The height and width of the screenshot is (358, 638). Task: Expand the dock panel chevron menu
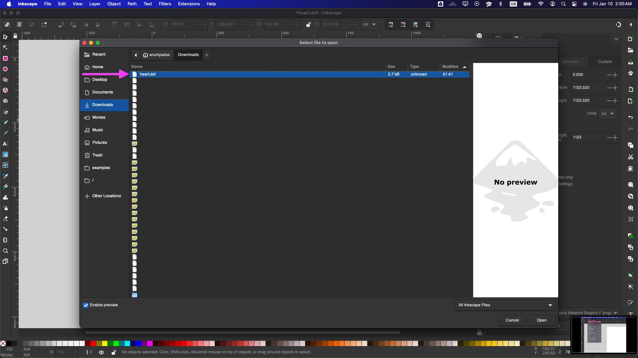(616, 39)
